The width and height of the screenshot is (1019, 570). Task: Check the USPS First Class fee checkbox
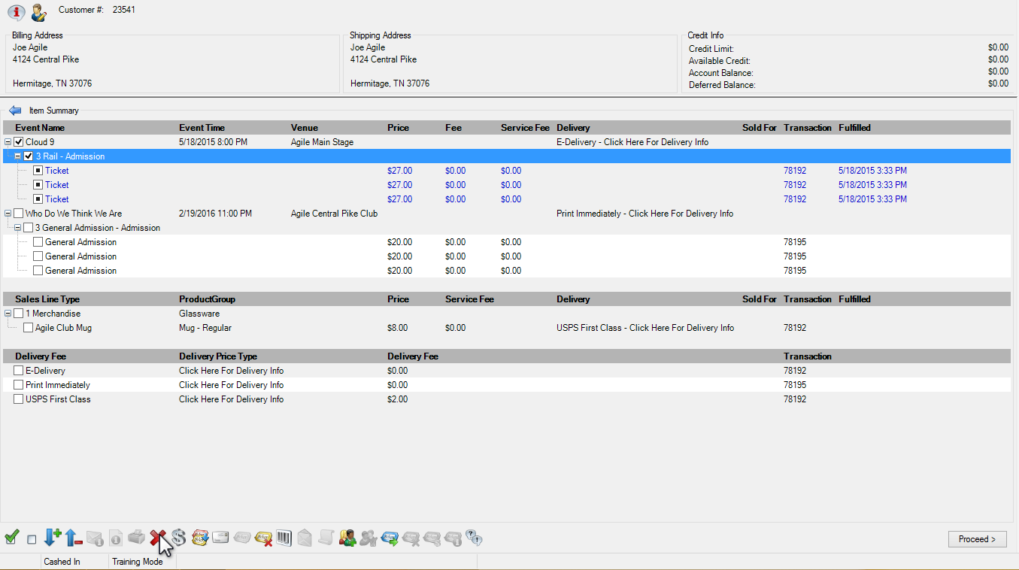19,399
